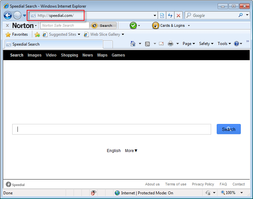Open the recent pages dropdown beside Forward
253x199 pixels.
tap(24, 16)
